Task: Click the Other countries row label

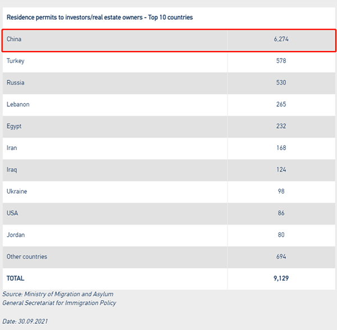Action: 27,256
